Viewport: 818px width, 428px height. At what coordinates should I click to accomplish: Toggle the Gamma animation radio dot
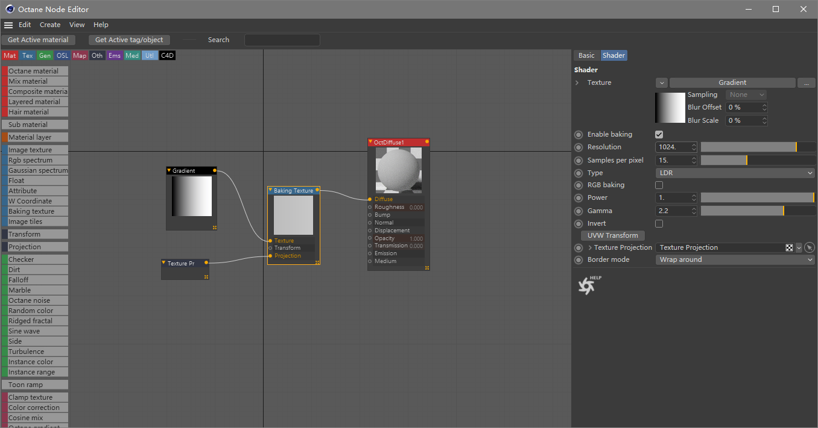click(579, 211)
